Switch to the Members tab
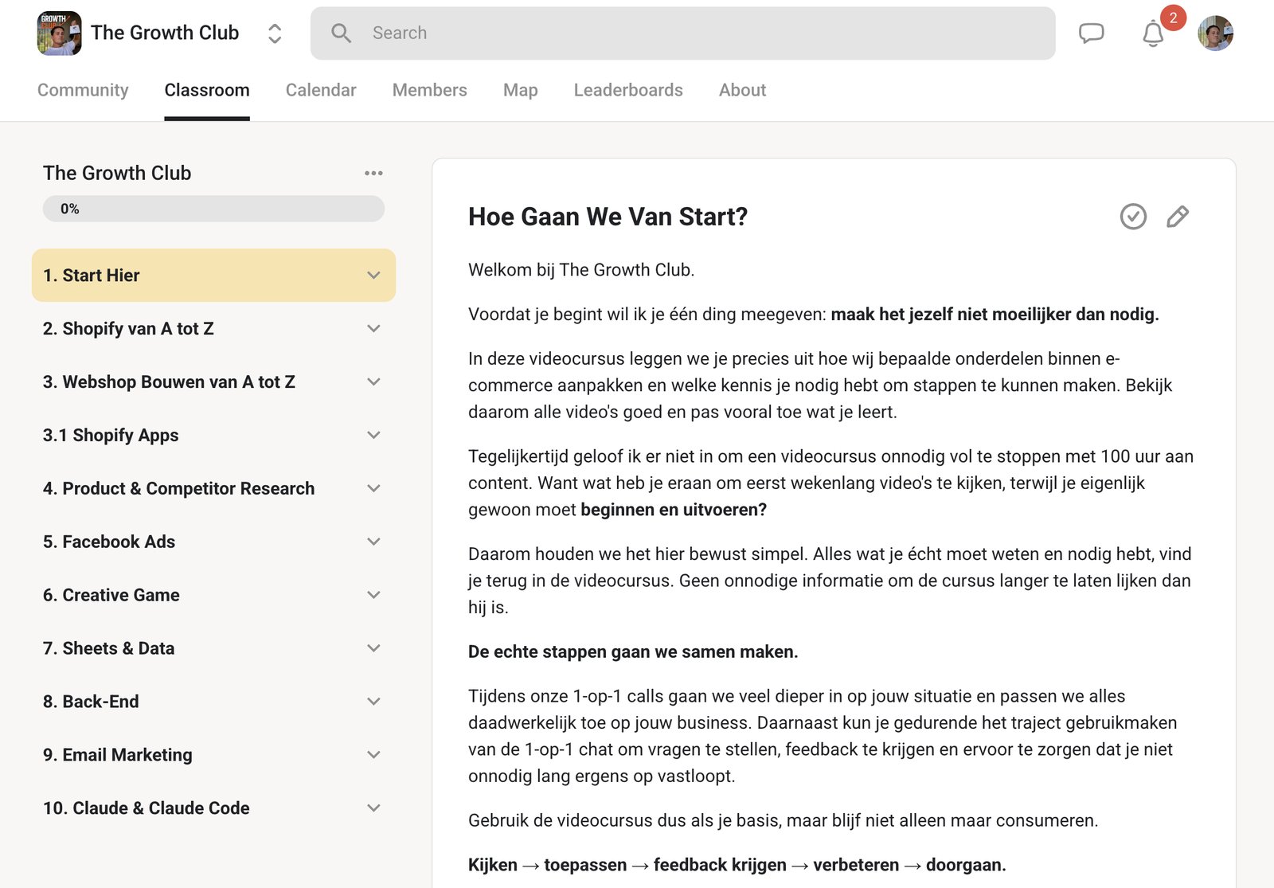Screen dimensions: 1274x888 pos(430,90)
